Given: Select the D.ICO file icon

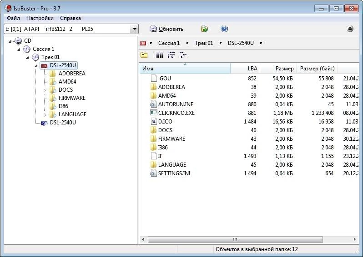Looking at the screenshot, I should click(x=154, y=122).
